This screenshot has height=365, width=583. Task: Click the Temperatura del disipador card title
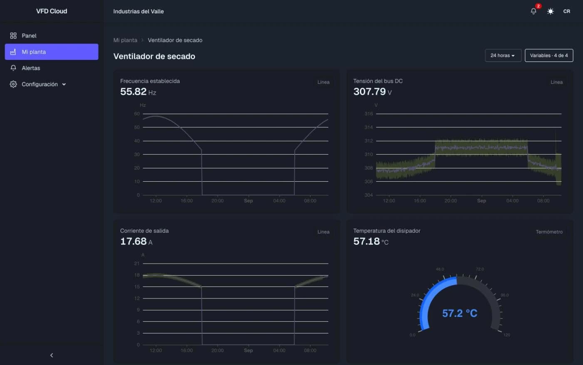tap(387, 231)
